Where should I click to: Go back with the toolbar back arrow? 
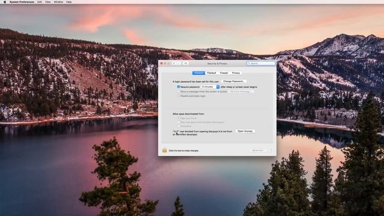point(174,64)
